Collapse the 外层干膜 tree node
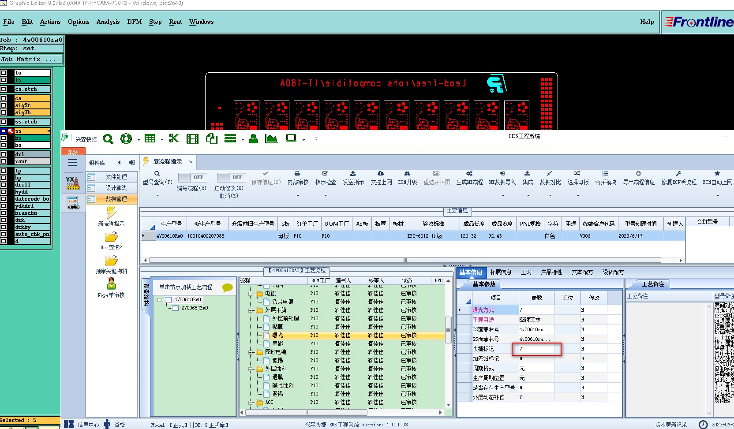This screenshot has height=429, width=734. tap(251, 310)
